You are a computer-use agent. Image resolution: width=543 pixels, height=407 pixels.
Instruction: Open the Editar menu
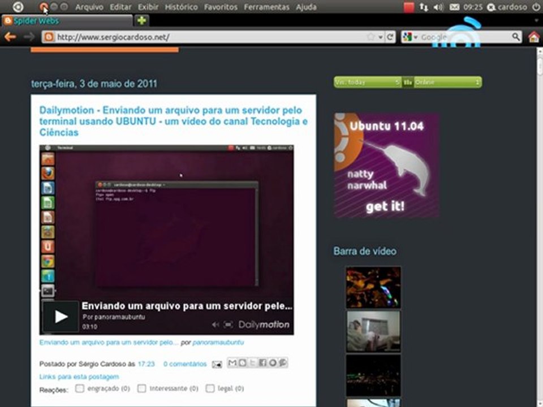[120, 7]
